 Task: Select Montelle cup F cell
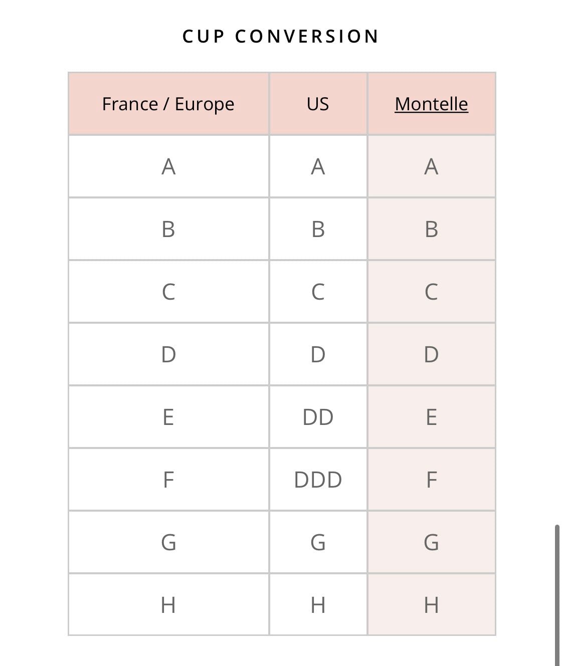point(431,480)
